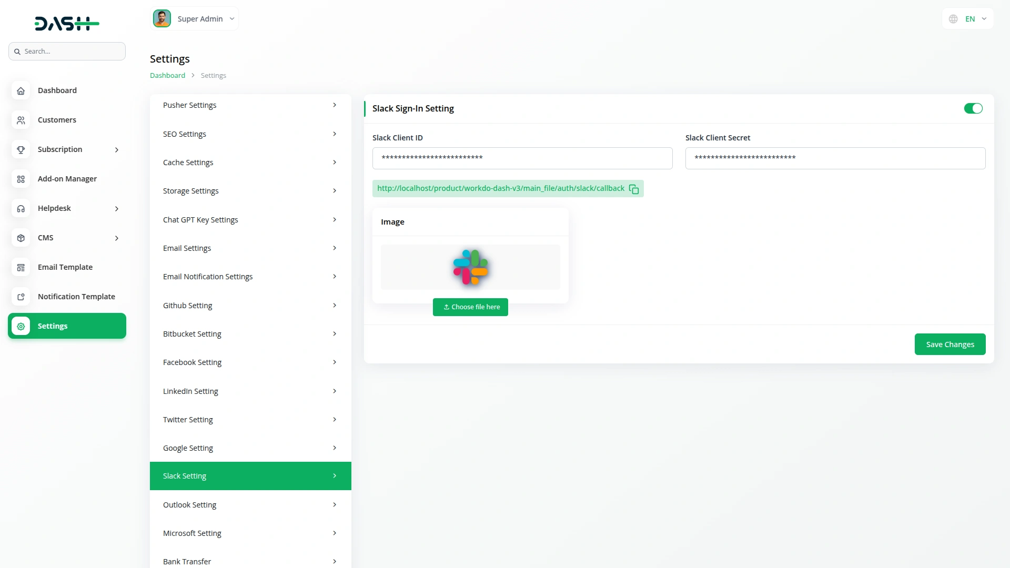The height and width of the screenshot is (568, 1010).
Task: Click Choose file here to upload image
Action: (470, 307)
